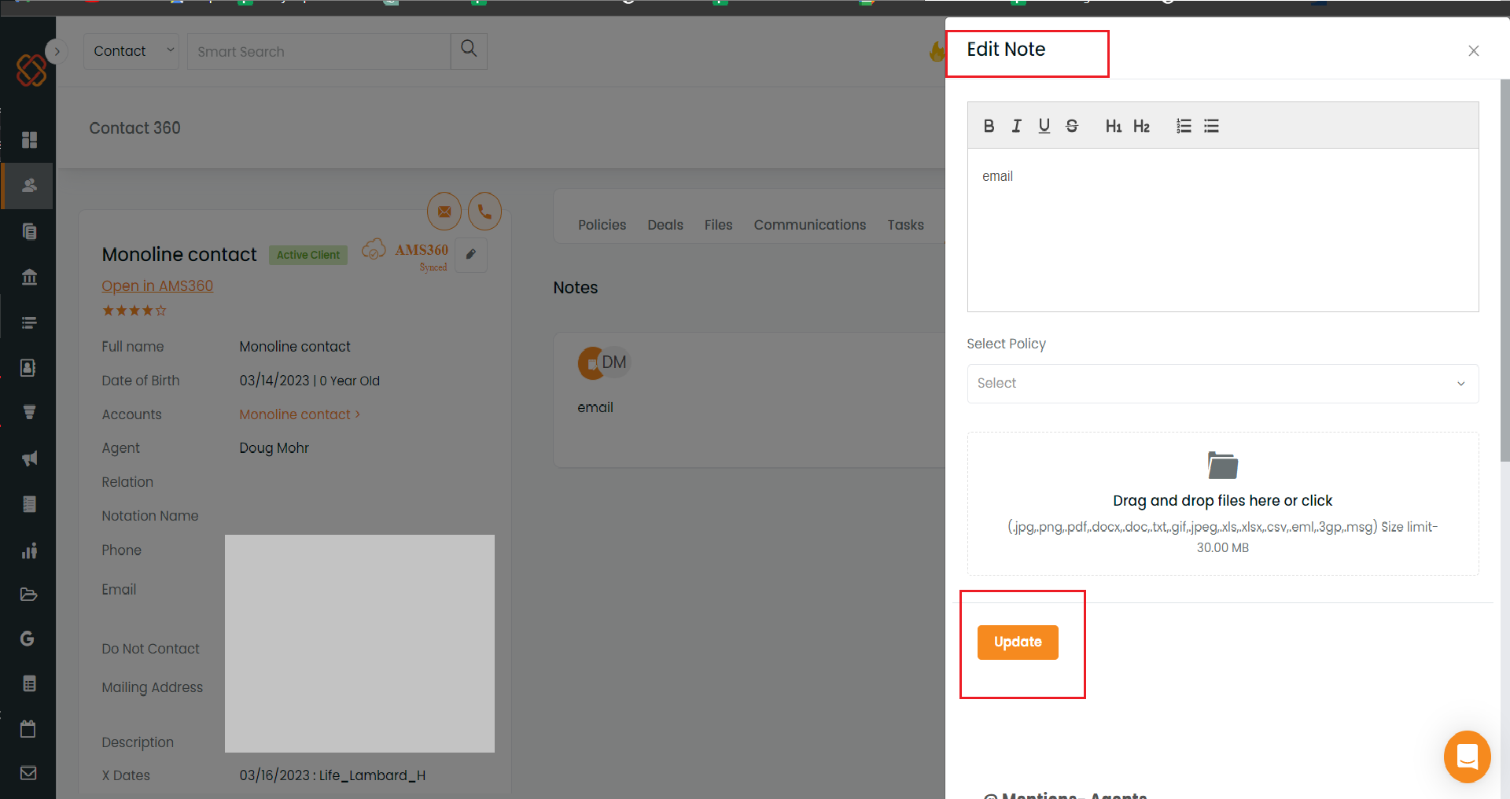Click the search magnifier icon

(x=469, y=50)
